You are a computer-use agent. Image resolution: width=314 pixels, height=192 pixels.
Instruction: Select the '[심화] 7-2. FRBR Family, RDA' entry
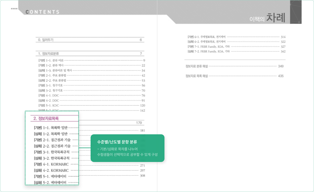pos(209,51)
